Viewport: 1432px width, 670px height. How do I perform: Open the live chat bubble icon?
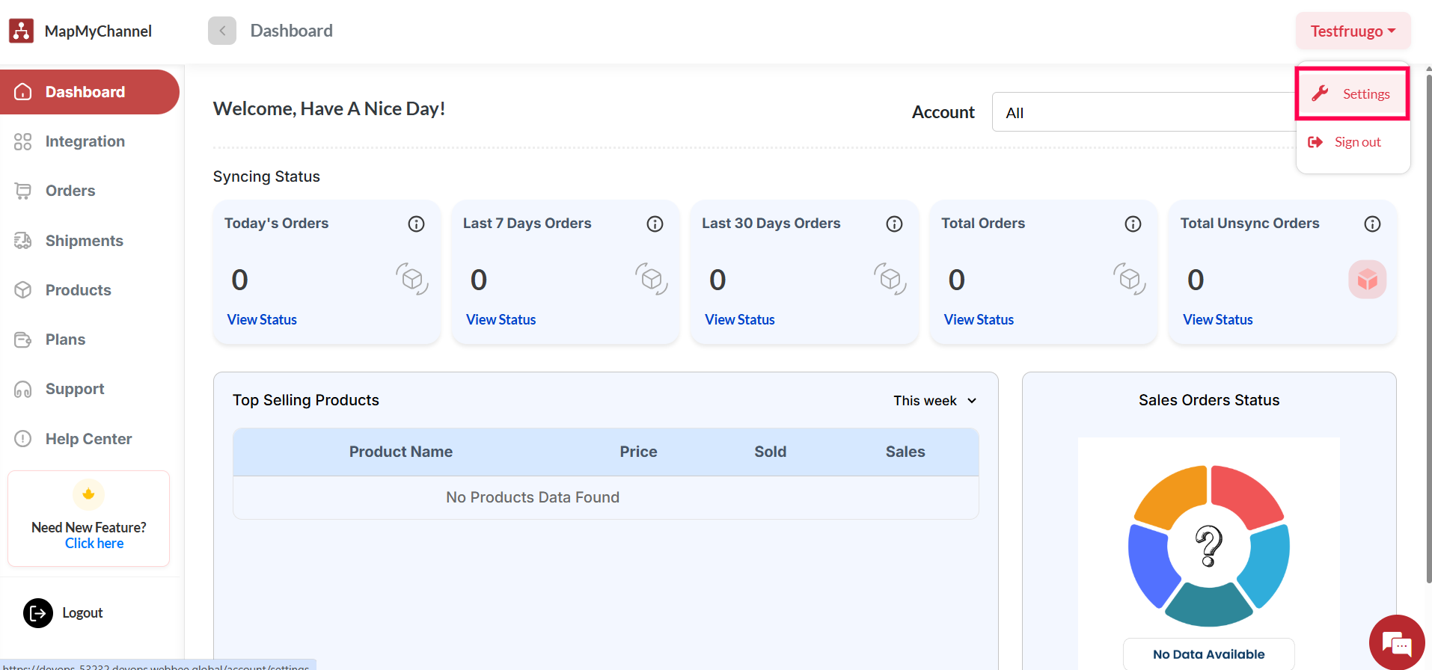point(1396,642)
